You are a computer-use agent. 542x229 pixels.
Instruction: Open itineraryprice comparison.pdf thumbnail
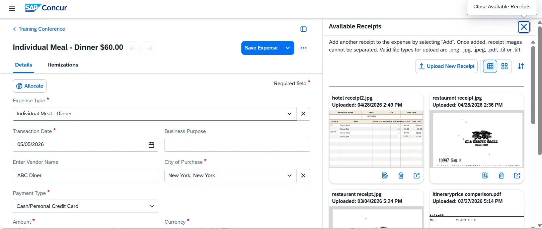point(477,217)
